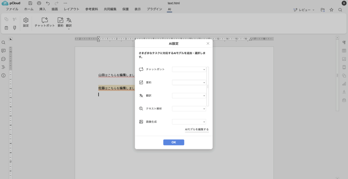Open Header and footer settings icon
The width and height of the screenshot is (348, 179).
point(344,67)
